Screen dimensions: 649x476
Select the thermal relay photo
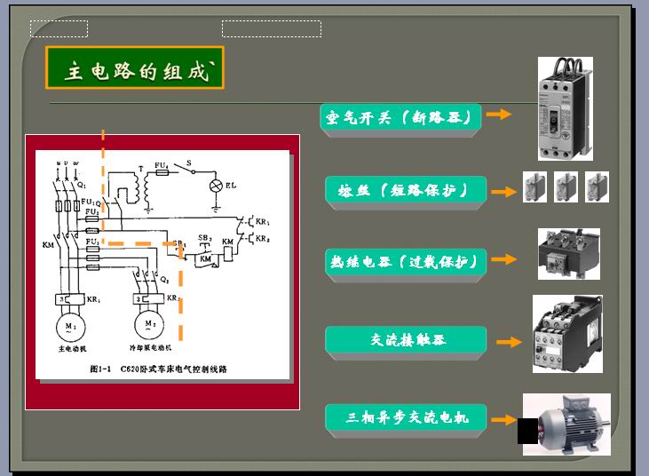click(x=569, y=254)
